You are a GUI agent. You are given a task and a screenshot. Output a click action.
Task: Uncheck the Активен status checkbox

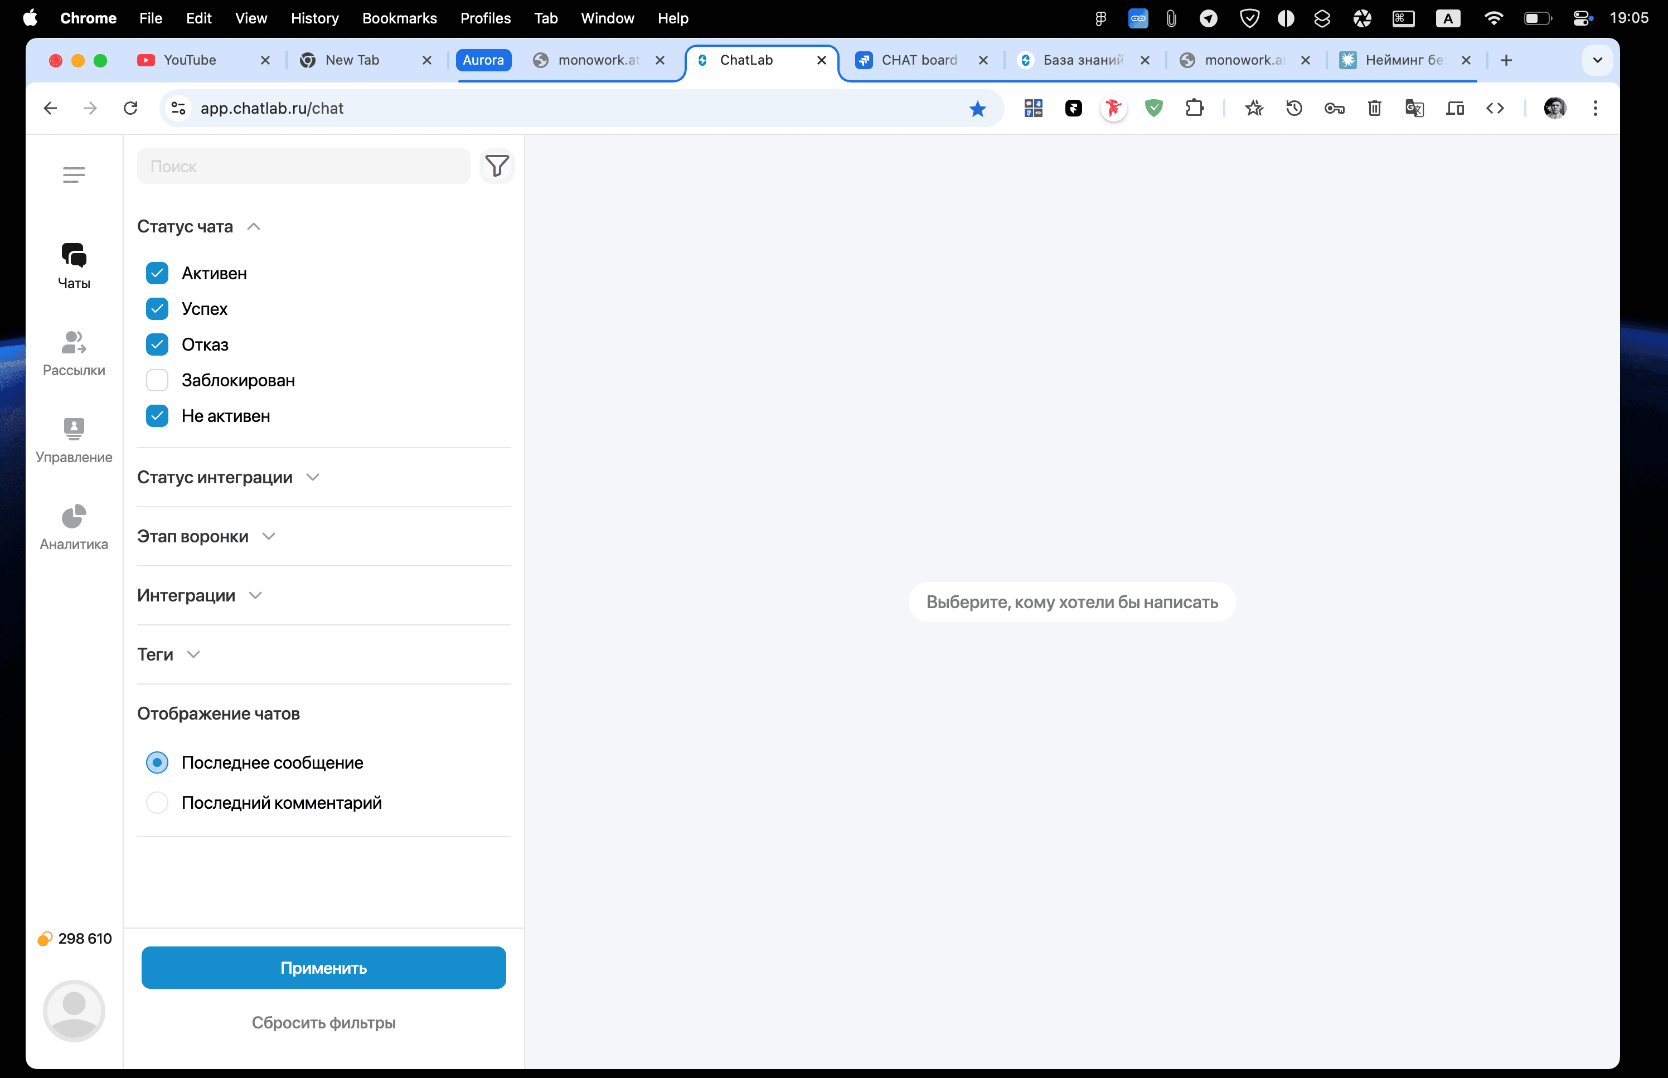[x=157, y=273]
